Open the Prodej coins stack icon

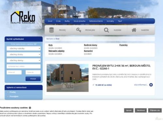coord(52,30)
